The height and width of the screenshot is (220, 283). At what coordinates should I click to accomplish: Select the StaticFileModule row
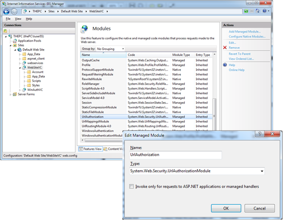(x=146, y=112)
